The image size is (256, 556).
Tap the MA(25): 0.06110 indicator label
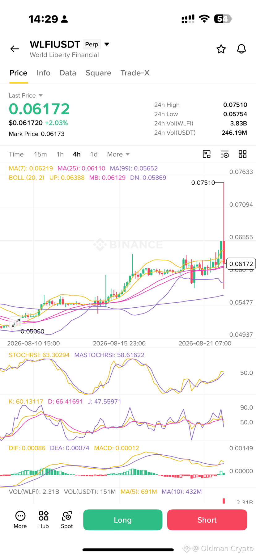[81, 168]
